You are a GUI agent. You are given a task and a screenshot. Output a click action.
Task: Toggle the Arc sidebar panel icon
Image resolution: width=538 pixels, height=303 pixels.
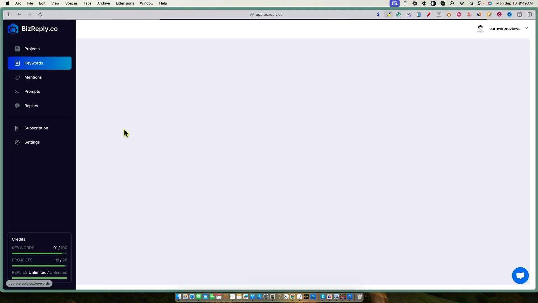point(9,15)
